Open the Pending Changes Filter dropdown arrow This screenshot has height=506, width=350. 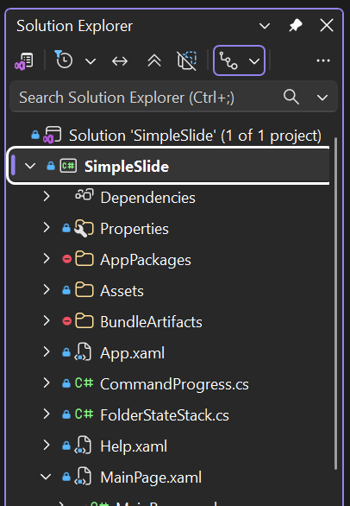[x=91, y=61]
